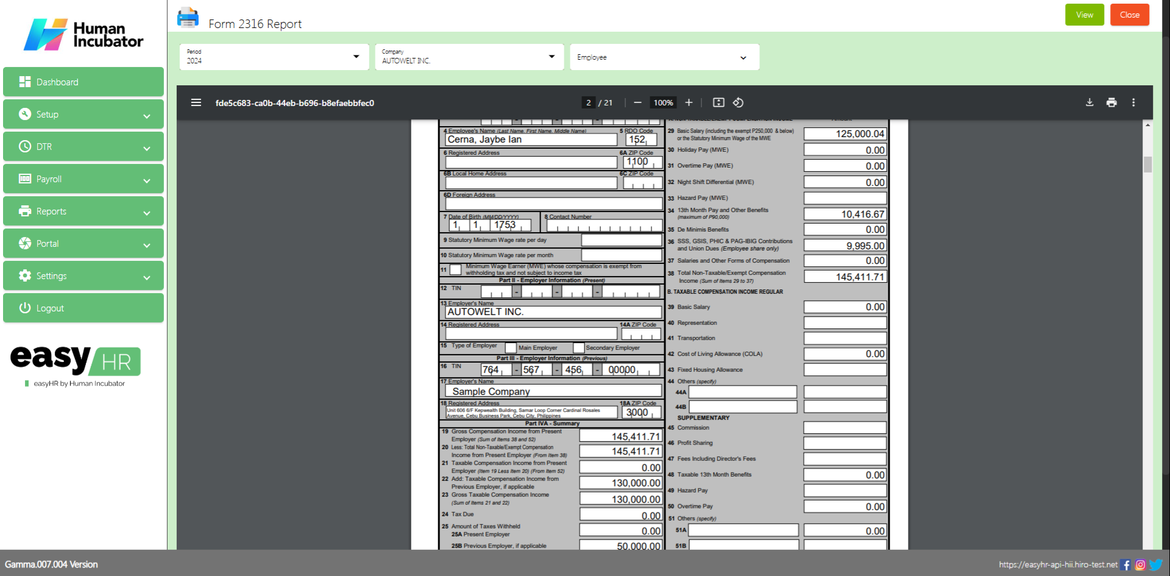The height and width of the screenshot is (576, 1170).
Task: Open the easyhr-api-hii.hiro-test.net link
Action: (x=1058, y=565)
